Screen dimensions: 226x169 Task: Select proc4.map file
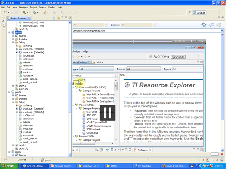(x=28, y=69)
